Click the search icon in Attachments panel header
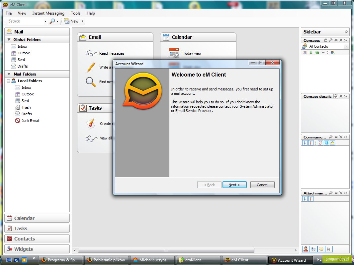This screenshot has height=265, width=354. pyautogui.click(x=331, y=193)
